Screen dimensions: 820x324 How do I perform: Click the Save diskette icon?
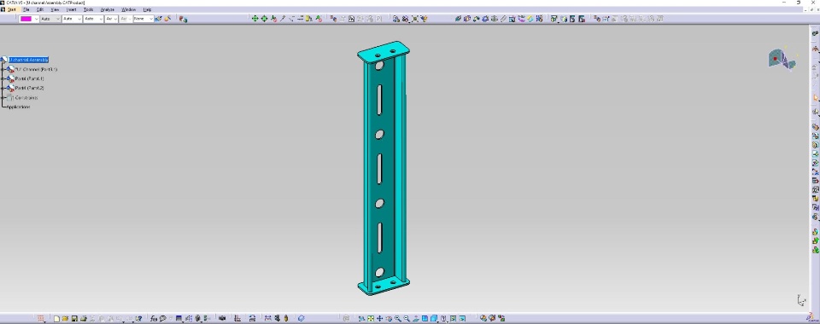point(74,318)
